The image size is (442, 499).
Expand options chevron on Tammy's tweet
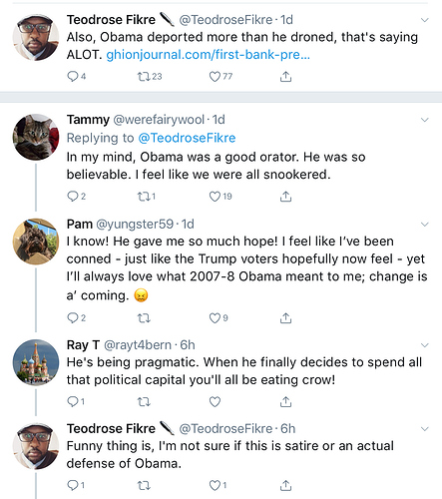(424, 120)
